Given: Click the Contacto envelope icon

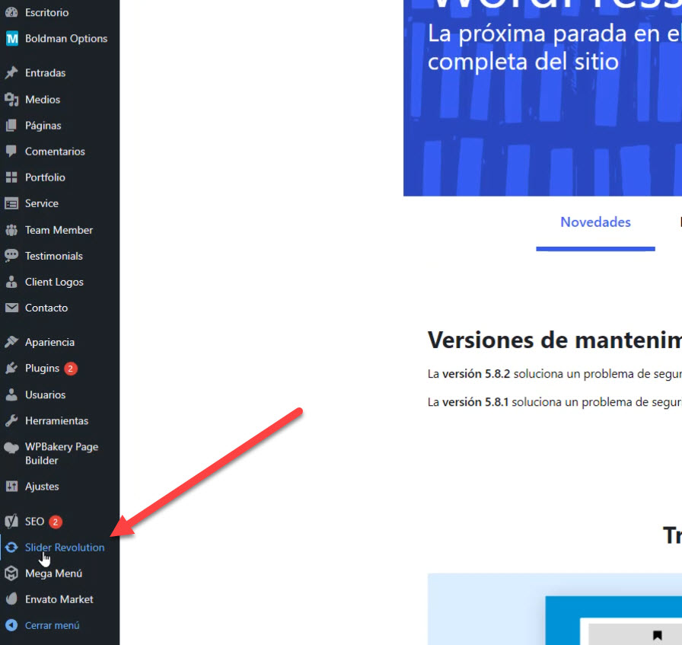Looking at the screenshot, I should tap(11, 308).
